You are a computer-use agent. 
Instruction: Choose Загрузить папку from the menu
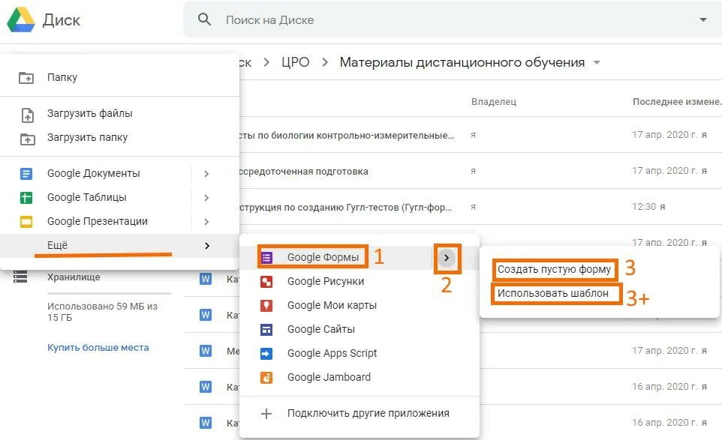[x=120, y=137]
